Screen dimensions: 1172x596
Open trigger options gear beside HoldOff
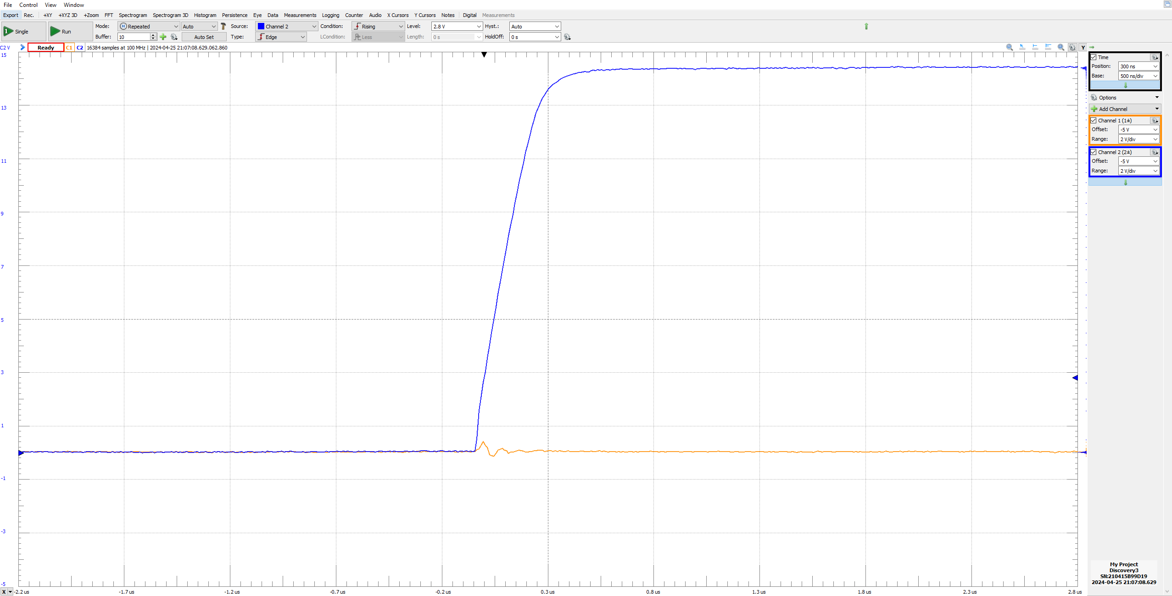[568, 37]
